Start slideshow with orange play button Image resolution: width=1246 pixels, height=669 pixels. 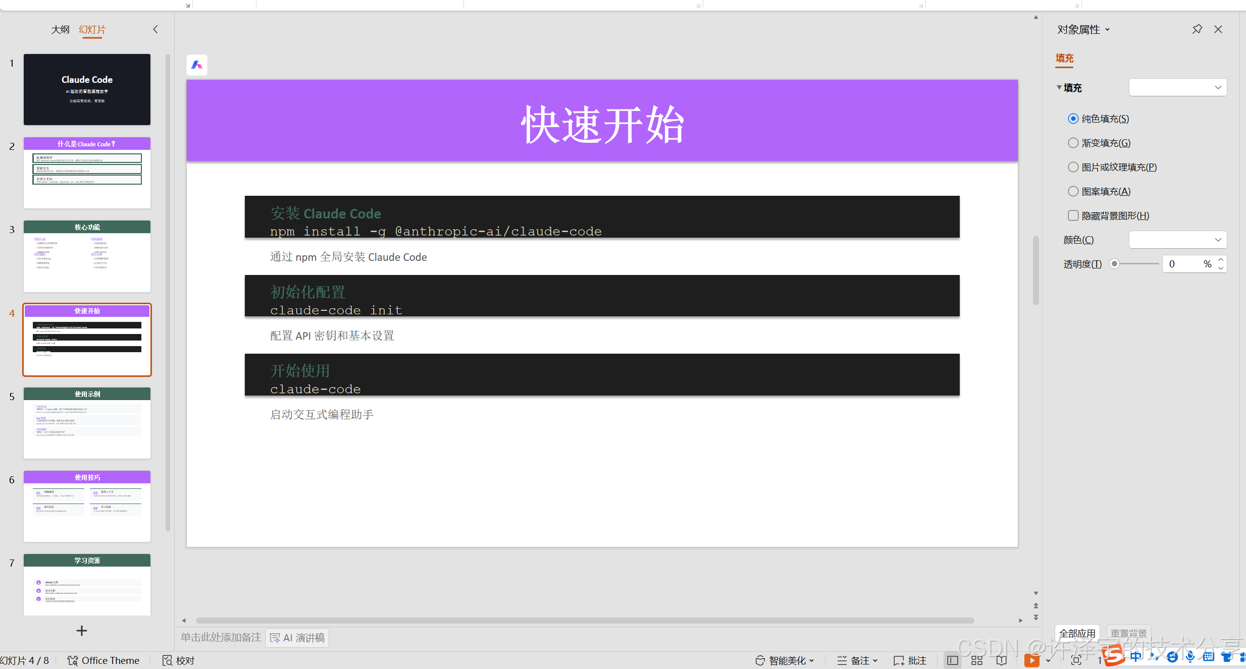[x=1031, y=660]
